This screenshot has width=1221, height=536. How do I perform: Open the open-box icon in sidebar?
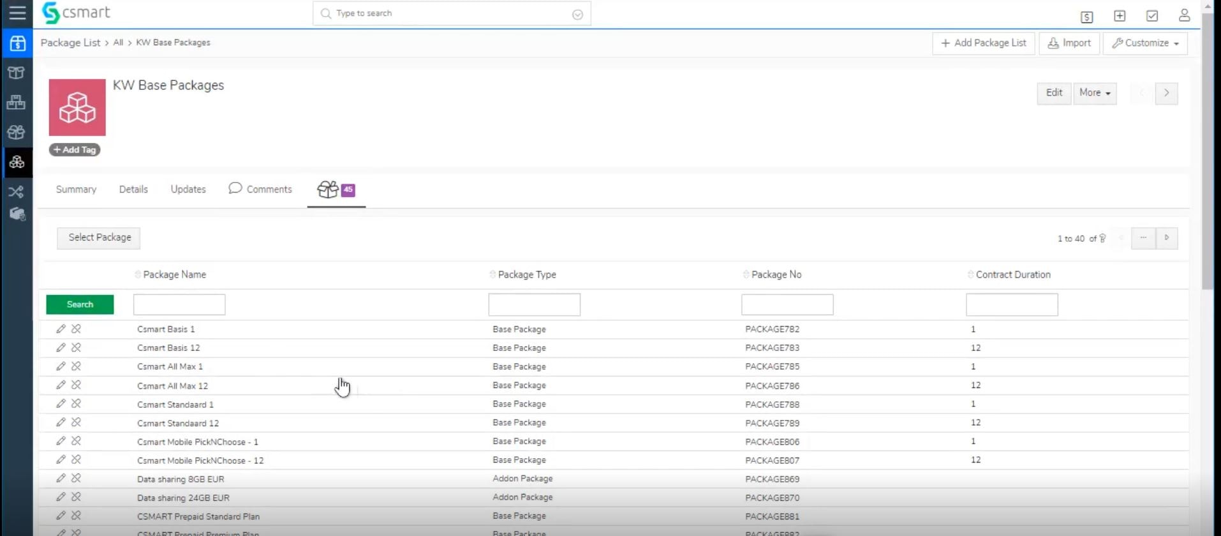(x=17, y=73)
